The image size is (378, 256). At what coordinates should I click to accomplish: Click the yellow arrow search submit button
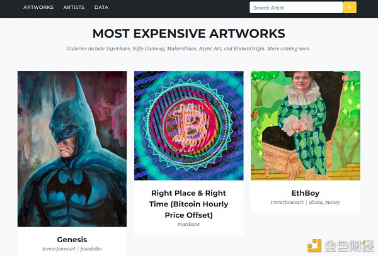coord(350,8)
